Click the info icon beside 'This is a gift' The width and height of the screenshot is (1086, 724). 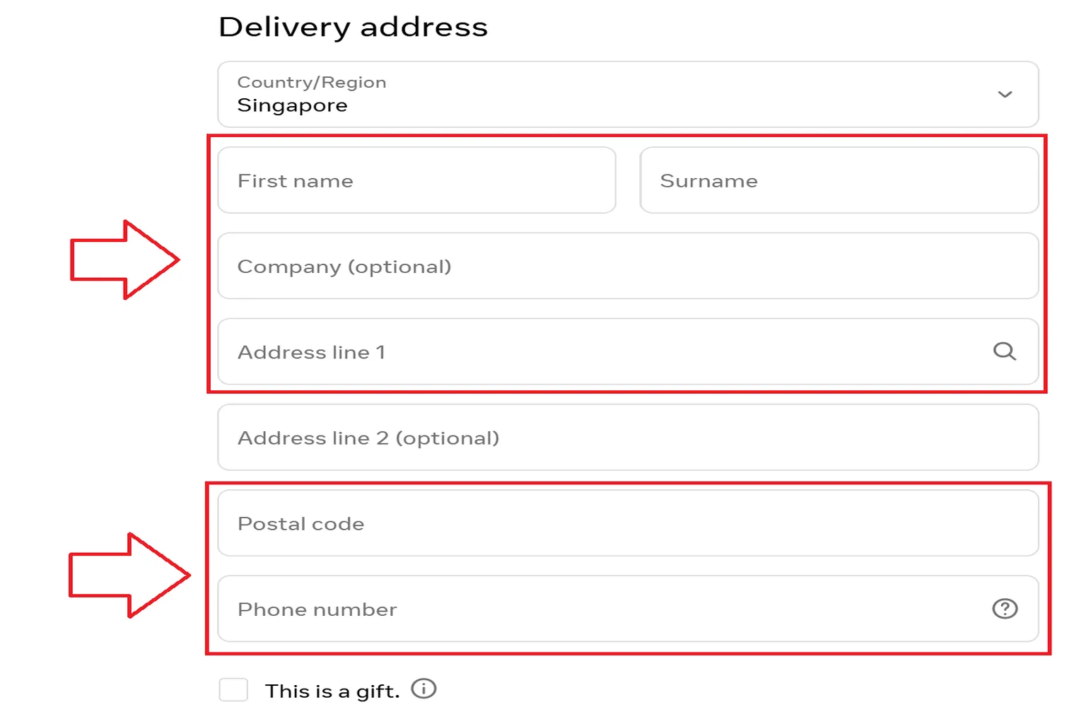point(423,689)
